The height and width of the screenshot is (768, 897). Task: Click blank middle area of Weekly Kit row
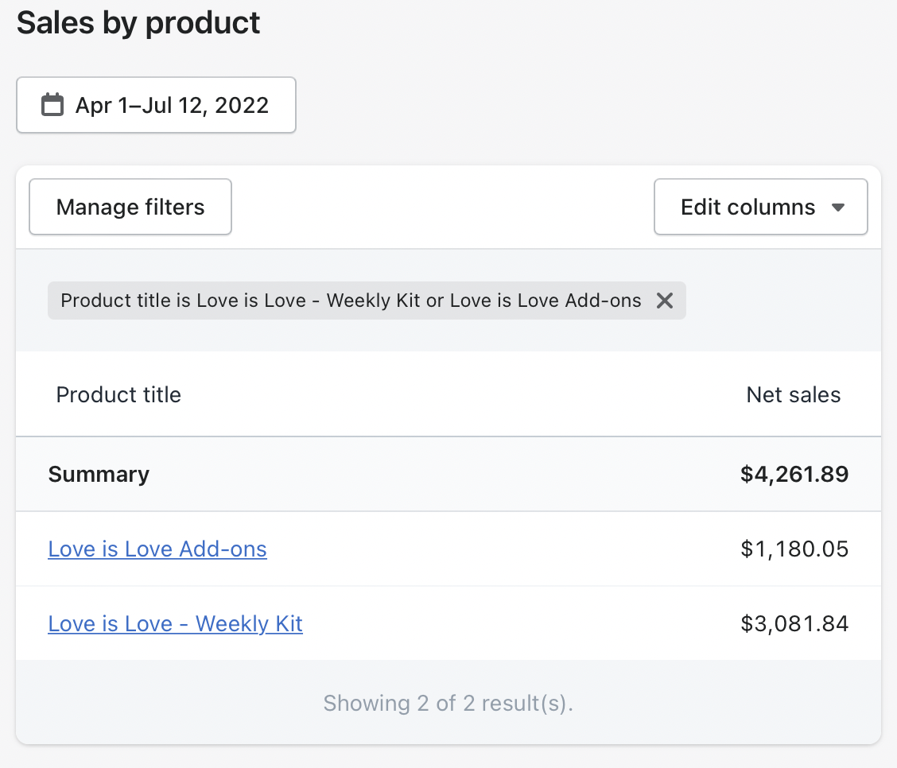[x=517, y=623]
